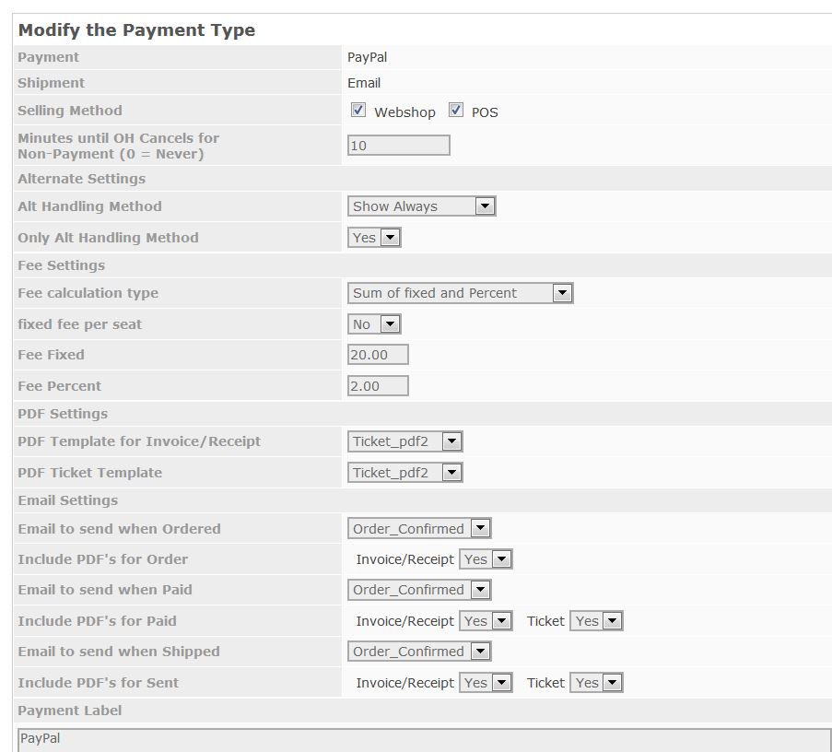
Task: Choose email to send when Shipped
Action: (x=419, y=652)
